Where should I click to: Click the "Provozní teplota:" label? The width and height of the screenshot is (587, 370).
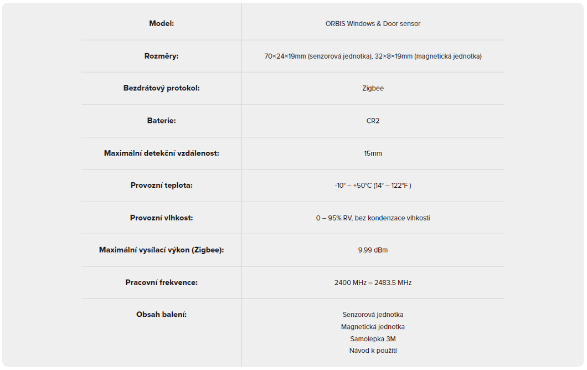(x=161, y=185)
